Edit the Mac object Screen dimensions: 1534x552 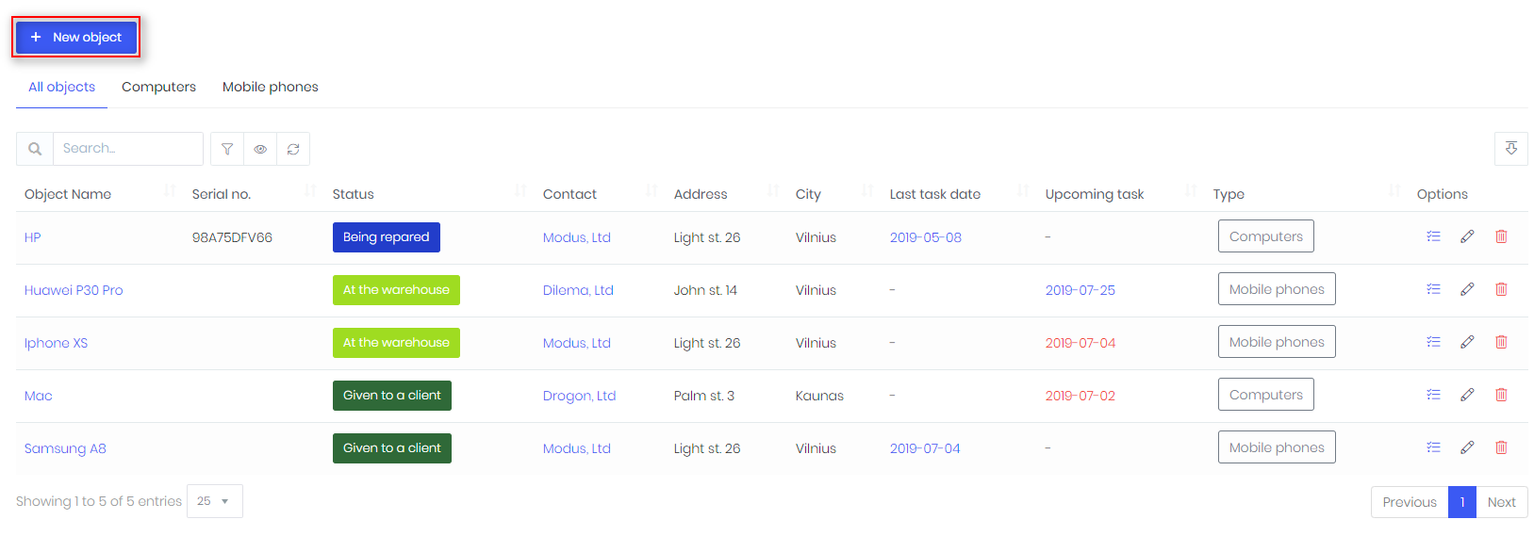point(1467,395)
